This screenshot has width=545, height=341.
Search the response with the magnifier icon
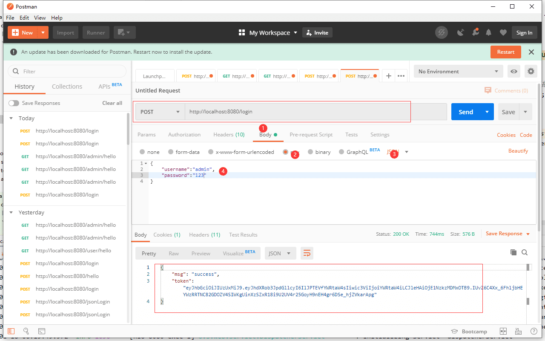point(525,252)
